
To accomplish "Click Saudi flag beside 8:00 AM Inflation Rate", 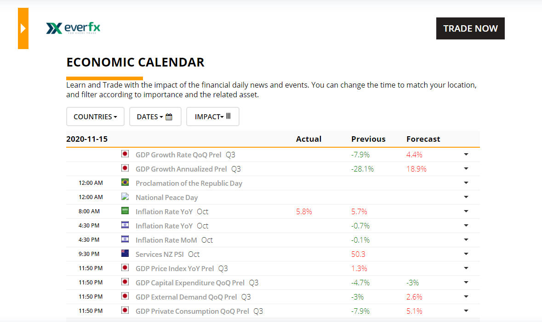I will [125, 211].
